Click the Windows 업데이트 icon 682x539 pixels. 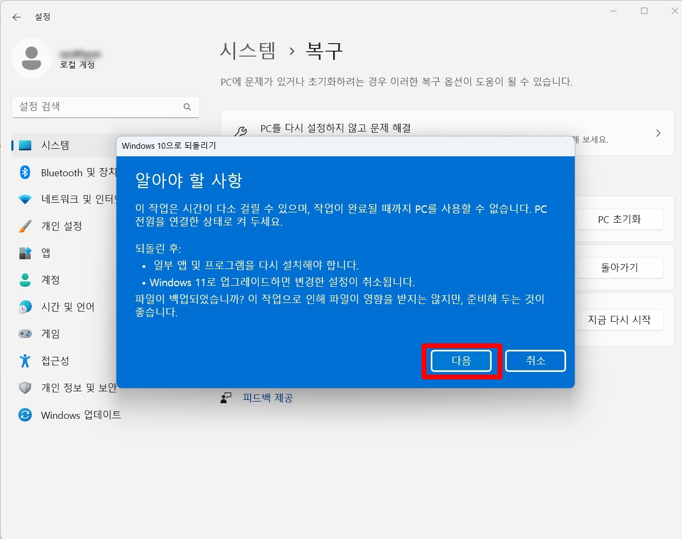point(25,414)
